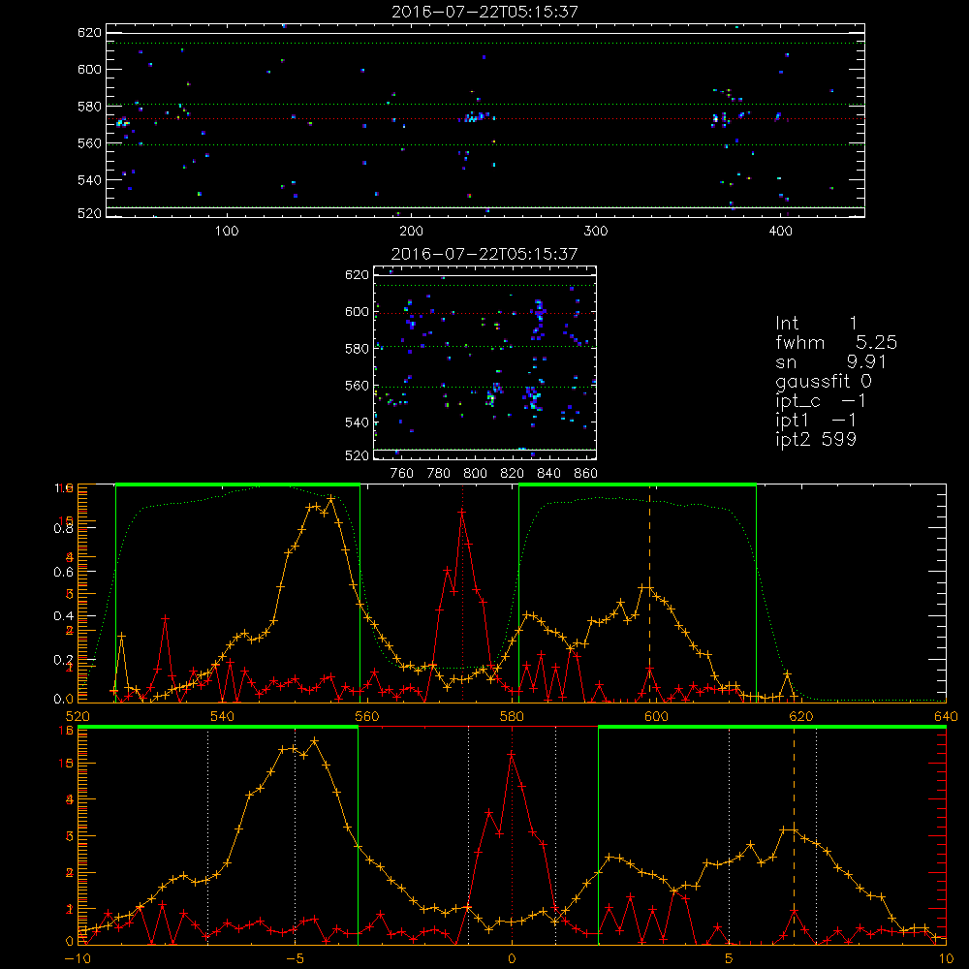Click x-axis label 400 under top panel
Viewport: 969px width, 969px height.
point(780,232)
